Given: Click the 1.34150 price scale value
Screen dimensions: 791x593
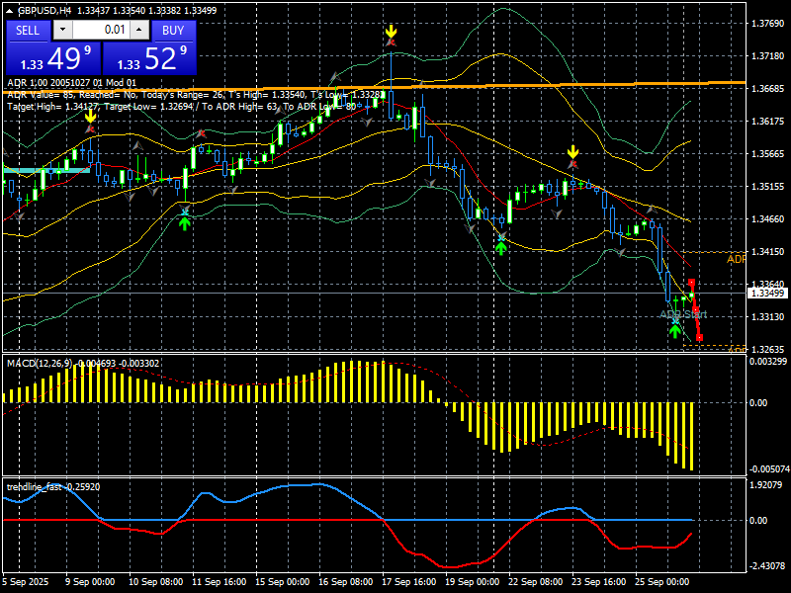Looking at the screenshot, I should tap(768, 252).
